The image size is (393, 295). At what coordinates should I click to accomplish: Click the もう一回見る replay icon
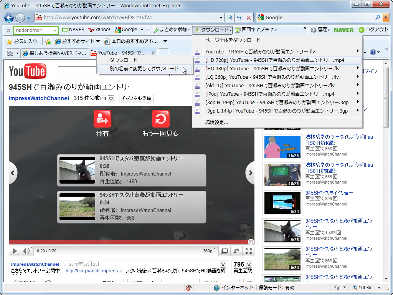click(161, 119)
